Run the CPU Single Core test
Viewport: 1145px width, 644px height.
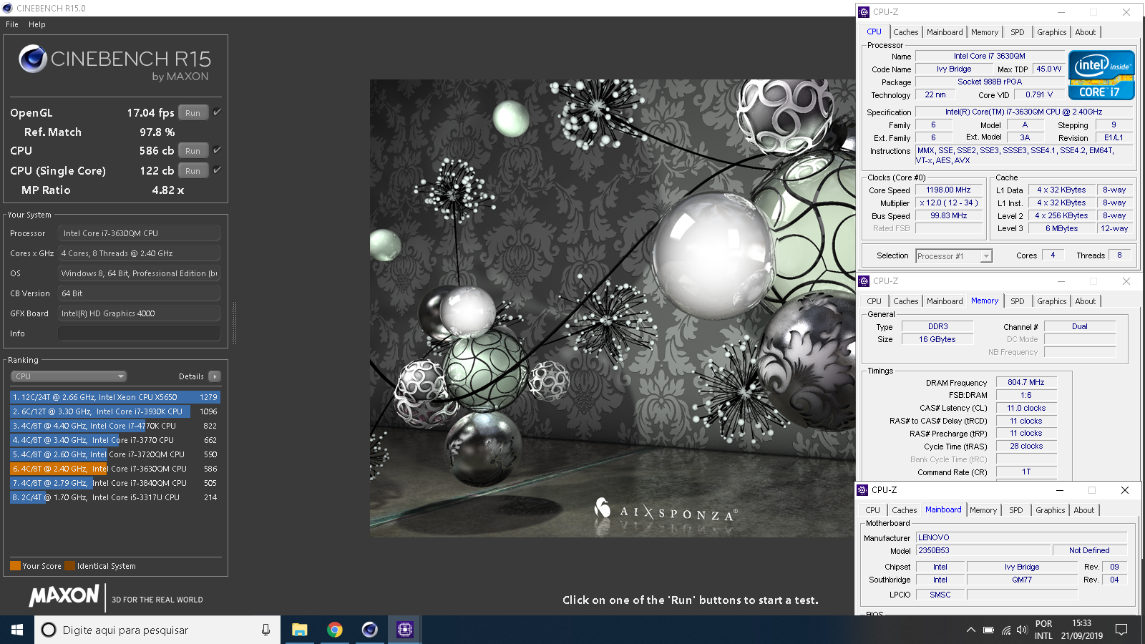point(193,171)
